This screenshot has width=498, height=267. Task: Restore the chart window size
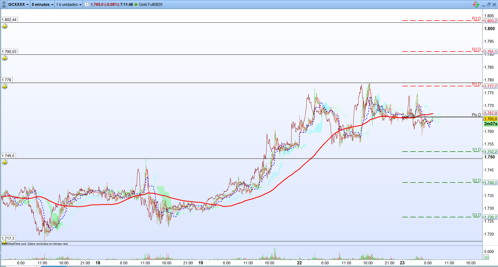489,5
